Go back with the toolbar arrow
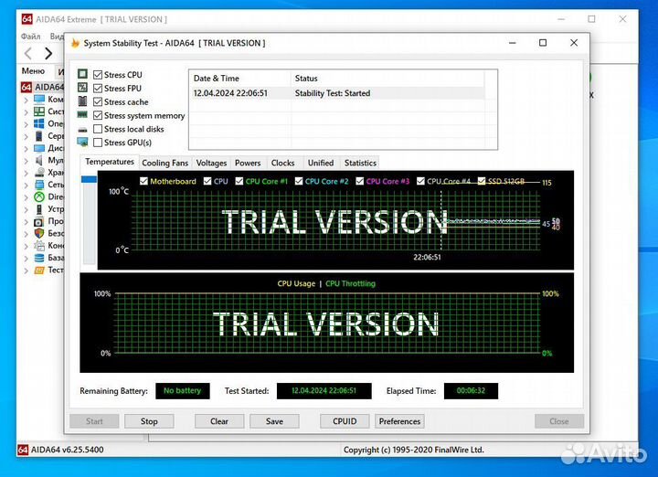The width and height of the screenshot is (658, 477). (28, 53)
